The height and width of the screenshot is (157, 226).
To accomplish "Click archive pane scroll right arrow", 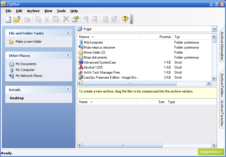I will click(x=214, y=145).
